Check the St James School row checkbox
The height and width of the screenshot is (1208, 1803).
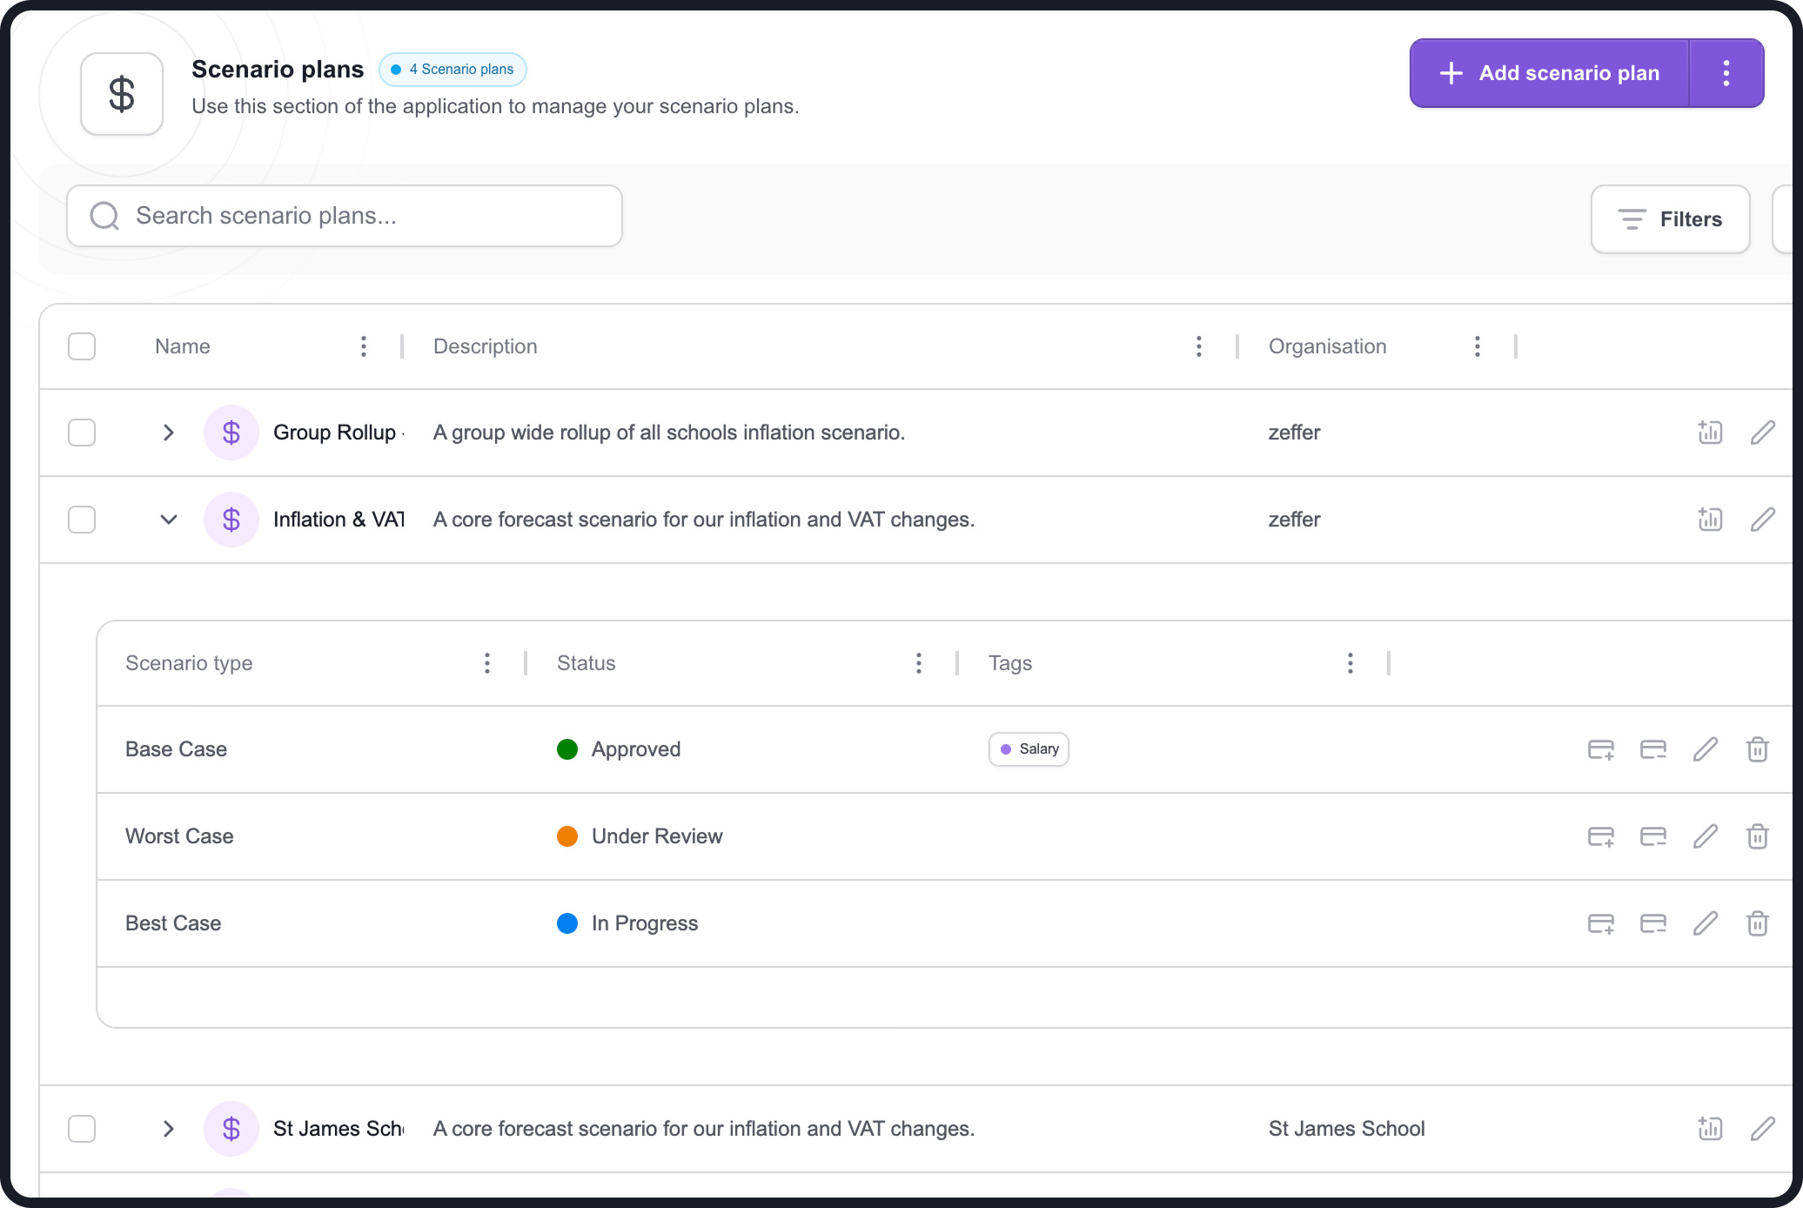coord(82,1129)
